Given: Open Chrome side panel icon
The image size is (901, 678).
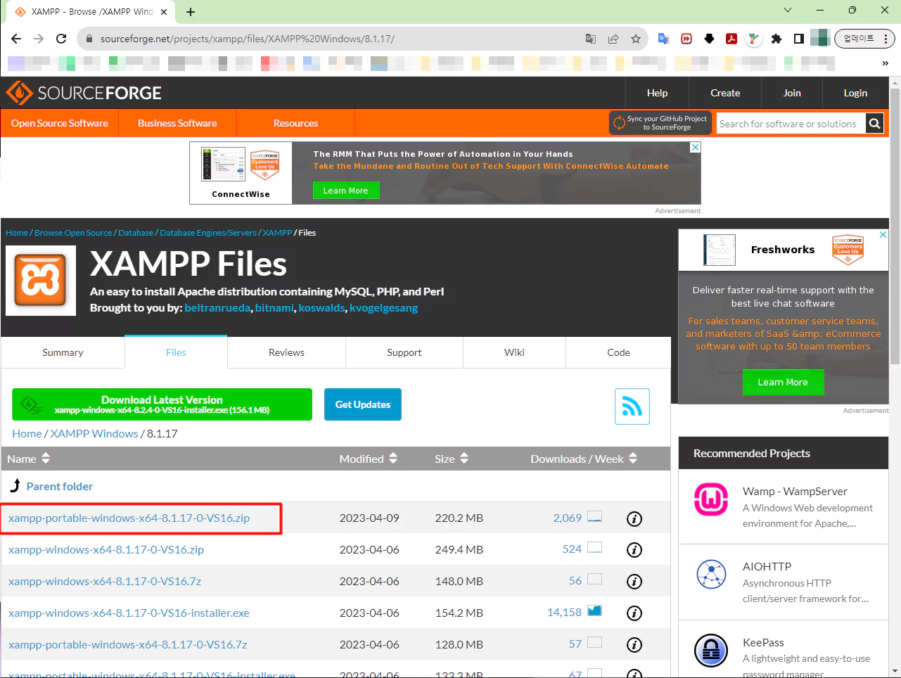Looking at the screenshot, I should [x=799, y=39].
